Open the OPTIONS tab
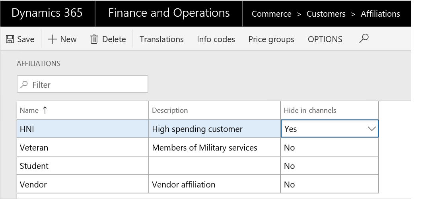Screen dimensions: 424x199 325,39
